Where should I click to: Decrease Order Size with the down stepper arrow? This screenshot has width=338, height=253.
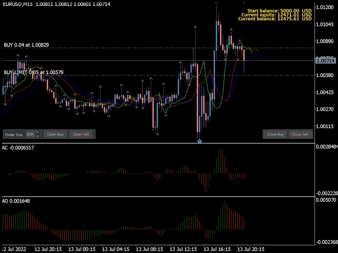tap(38, 136)
